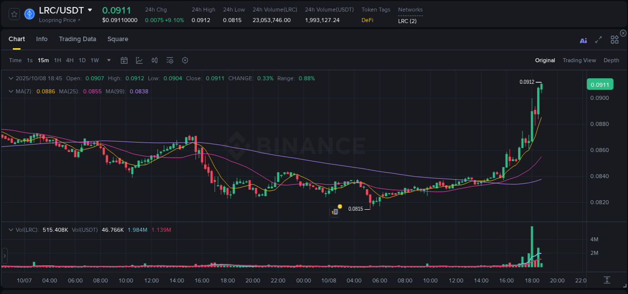
Task: Enter fullscreen with the expand arrows icon
Action: (x=598, y=41)
